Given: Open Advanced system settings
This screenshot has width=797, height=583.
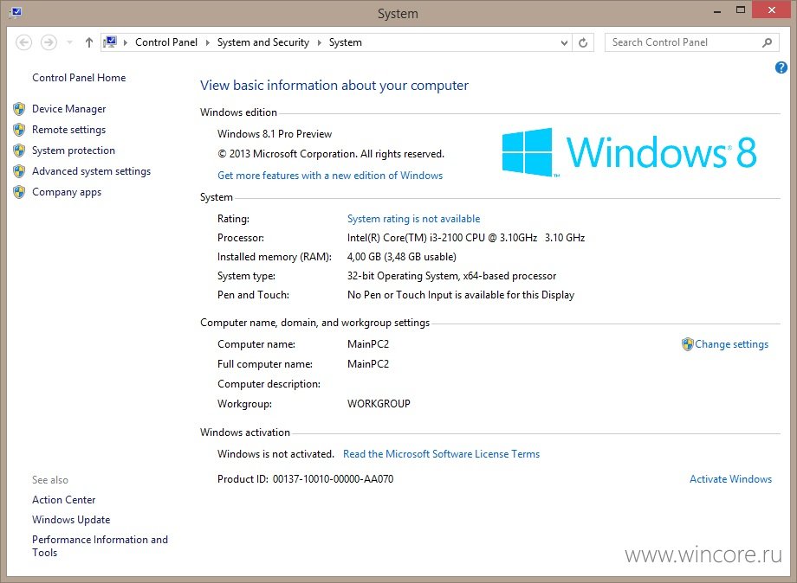Looking at the screenshot, I should coord(92,171).
